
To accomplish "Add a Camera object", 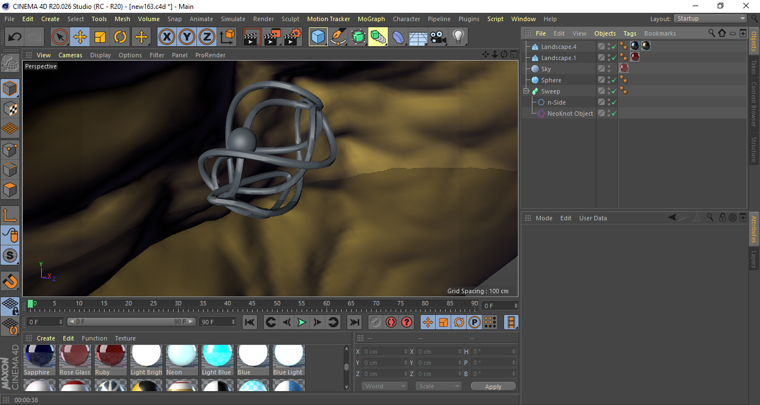I will click(438, 37).
